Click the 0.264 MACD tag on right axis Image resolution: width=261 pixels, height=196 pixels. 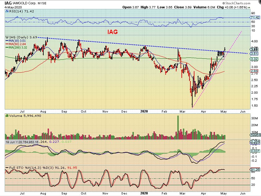(255, 141)
